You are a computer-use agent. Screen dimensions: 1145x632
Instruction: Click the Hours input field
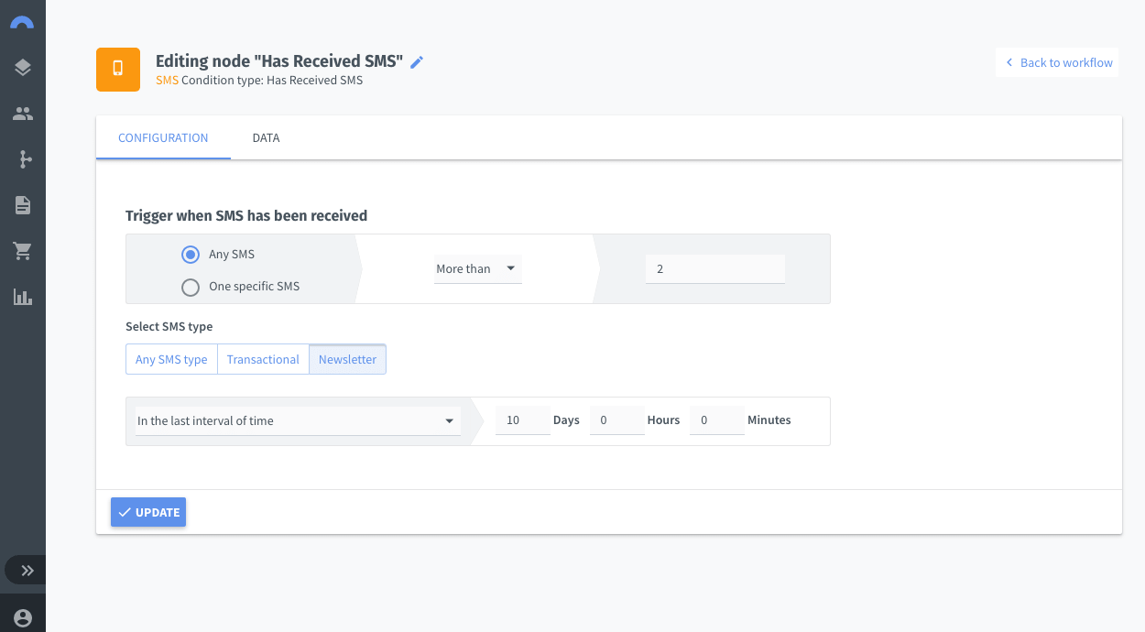[616, 420]
